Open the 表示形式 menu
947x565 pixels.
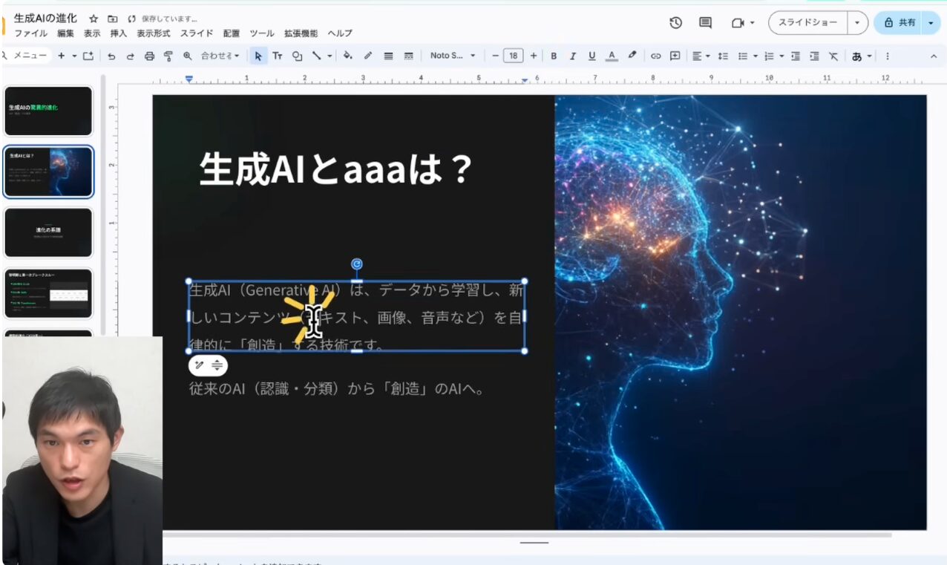pyautogui.click(x=153, y=33)
